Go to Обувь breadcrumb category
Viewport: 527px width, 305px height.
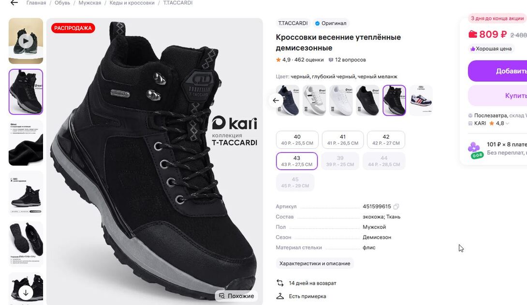coord(62,3)
